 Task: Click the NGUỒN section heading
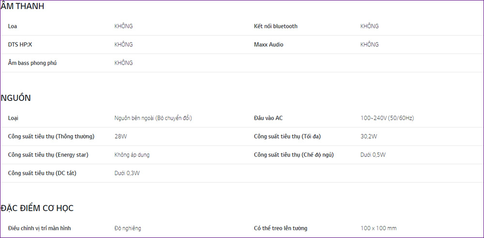(15, 98)
